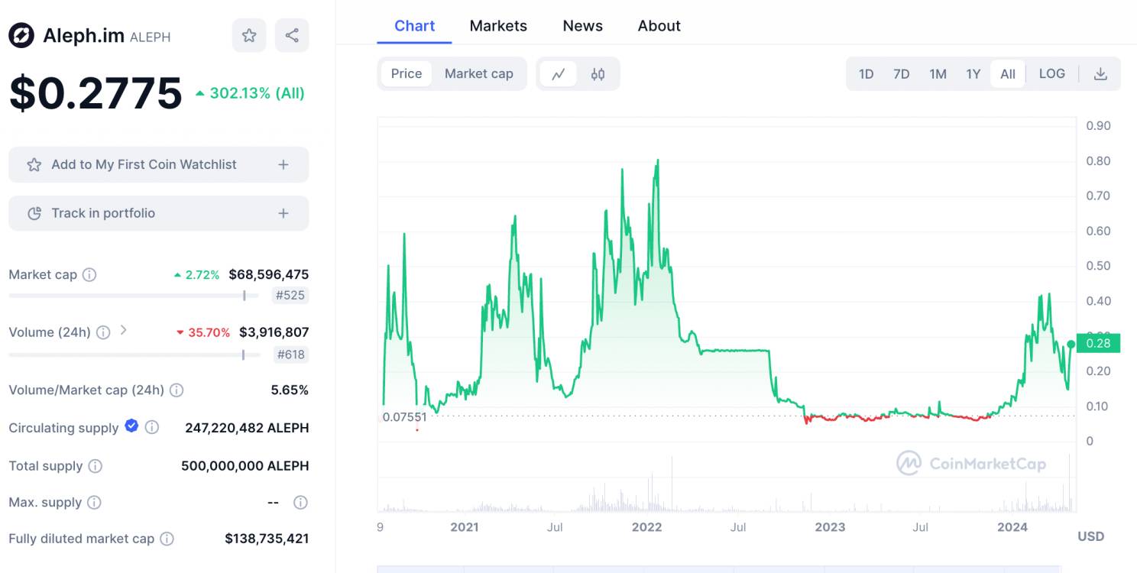The image size is (1137, 573).
Task: Open the share options button
Action: (292, 35)
